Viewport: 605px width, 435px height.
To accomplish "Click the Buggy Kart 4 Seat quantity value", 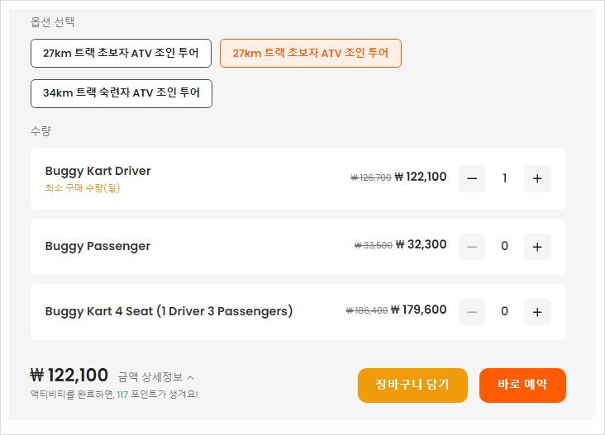I will coord(505,311).
